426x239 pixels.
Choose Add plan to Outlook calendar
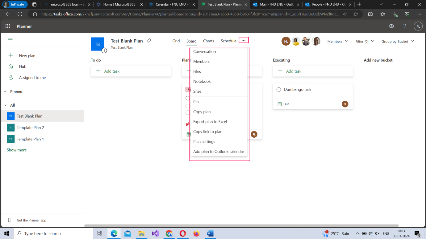[219, 152]
